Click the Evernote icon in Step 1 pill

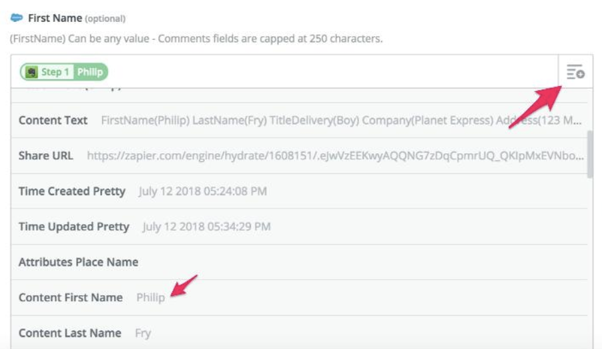point(31,72)
